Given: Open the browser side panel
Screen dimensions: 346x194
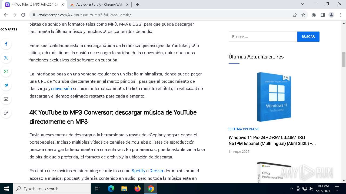Looking at the screenshot, I should (323, 15).
